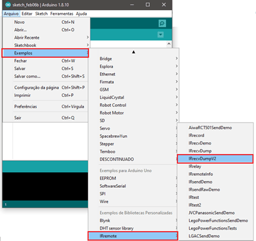
Task: Expand the LiquidCrystal examples submenu
Action: [134, 97]
